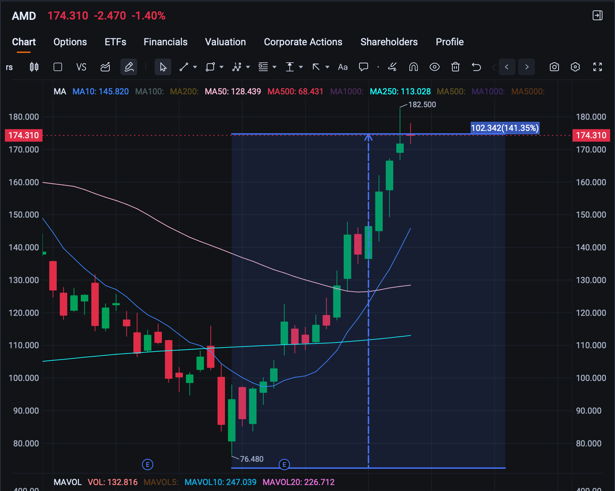
Task: Click the continuous drawing mode icon
Action: (392, 67)
